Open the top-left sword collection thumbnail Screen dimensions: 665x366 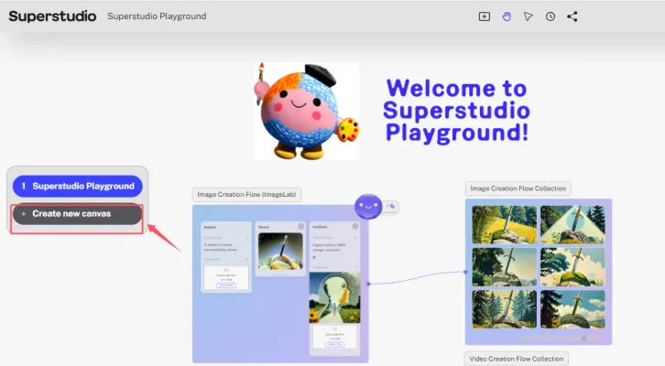coord(503,224)
